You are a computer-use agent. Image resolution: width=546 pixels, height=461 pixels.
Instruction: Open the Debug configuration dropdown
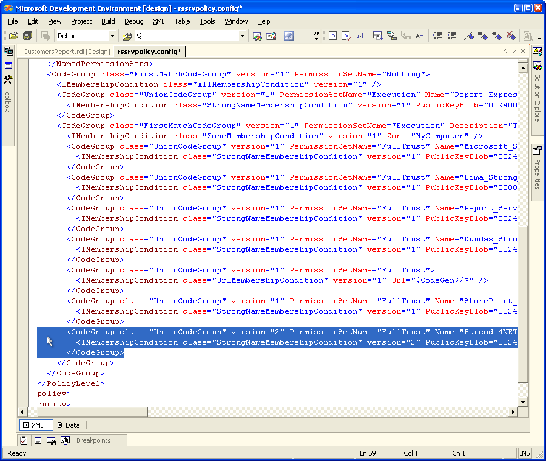click(x=112, y=36)
